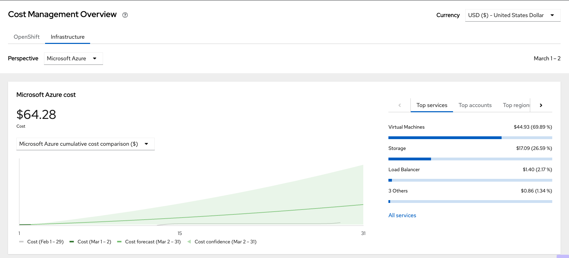Click the Load Balancer progress bar

pos(470,180)
